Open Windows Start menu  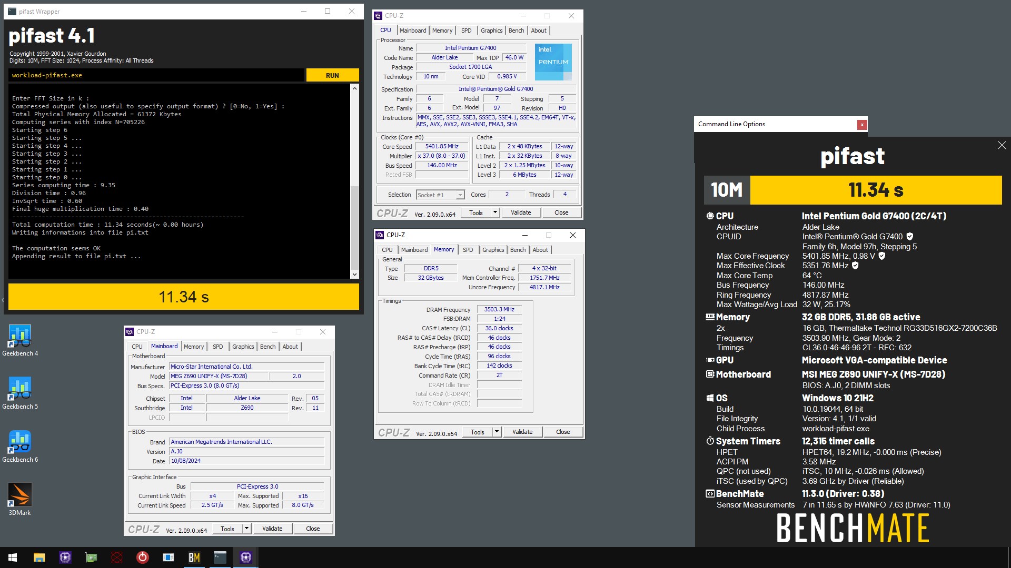13,557
